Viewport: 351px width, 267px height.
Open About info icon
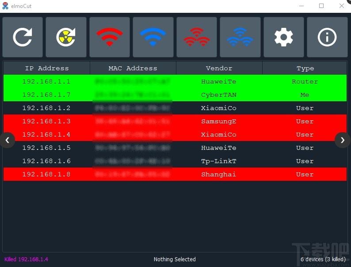327,37
